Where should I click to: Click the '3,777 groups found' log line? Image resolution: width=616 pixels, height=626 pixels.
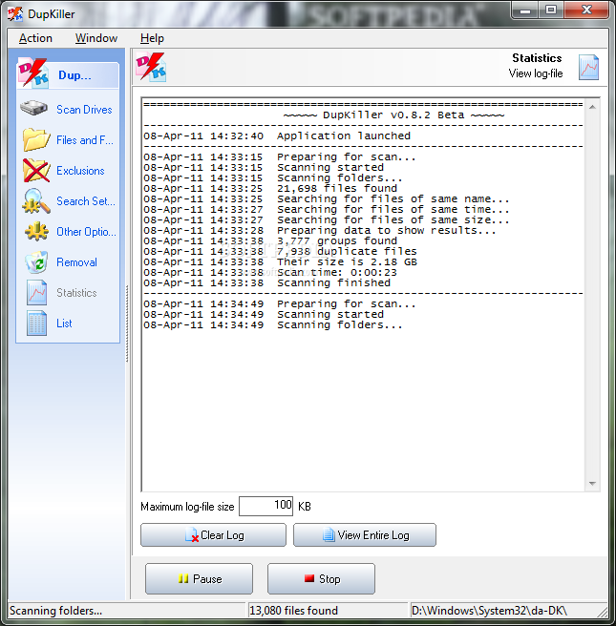click(337, 240)
